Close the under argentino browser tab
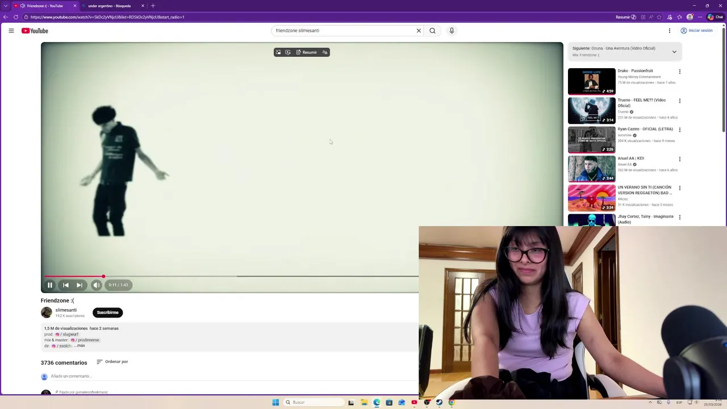Viewport: 727px width, 409px height. pyautogui.click(x=143, y=6)
